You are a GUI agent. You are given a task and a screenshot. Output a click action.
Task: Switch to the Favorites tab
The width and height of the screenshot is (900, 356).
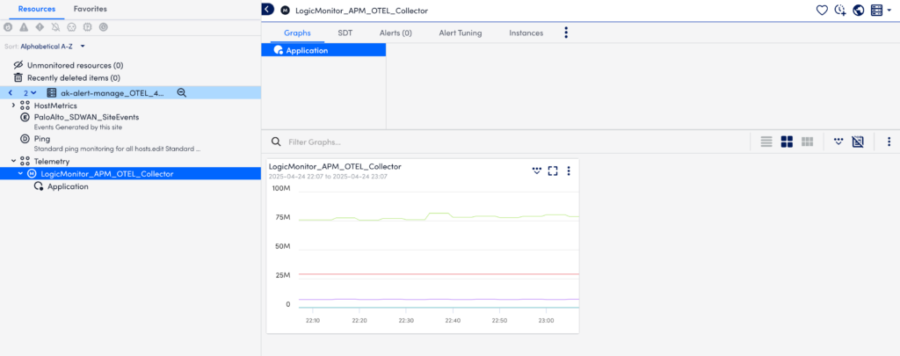(x=91, y=9)
